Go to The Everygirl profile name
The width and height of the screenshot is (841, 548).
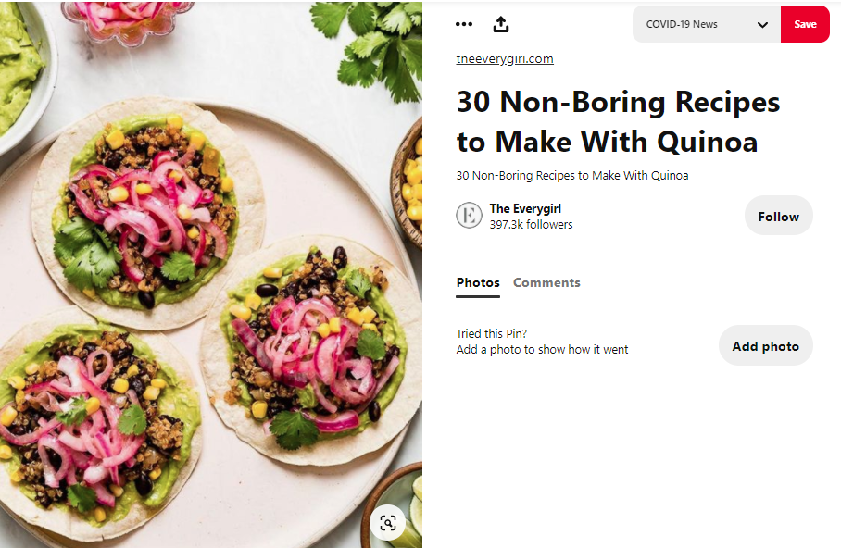click(525, 208)
